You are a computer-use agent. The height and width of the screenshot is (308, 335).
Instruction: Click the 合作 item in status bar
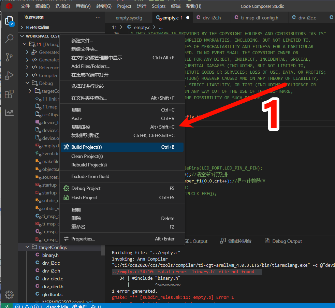point(80,306)
